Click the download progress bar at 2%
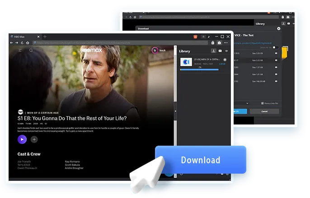Image resolution: width=310 pixels, height=198 pixels. tap(199, 69)
